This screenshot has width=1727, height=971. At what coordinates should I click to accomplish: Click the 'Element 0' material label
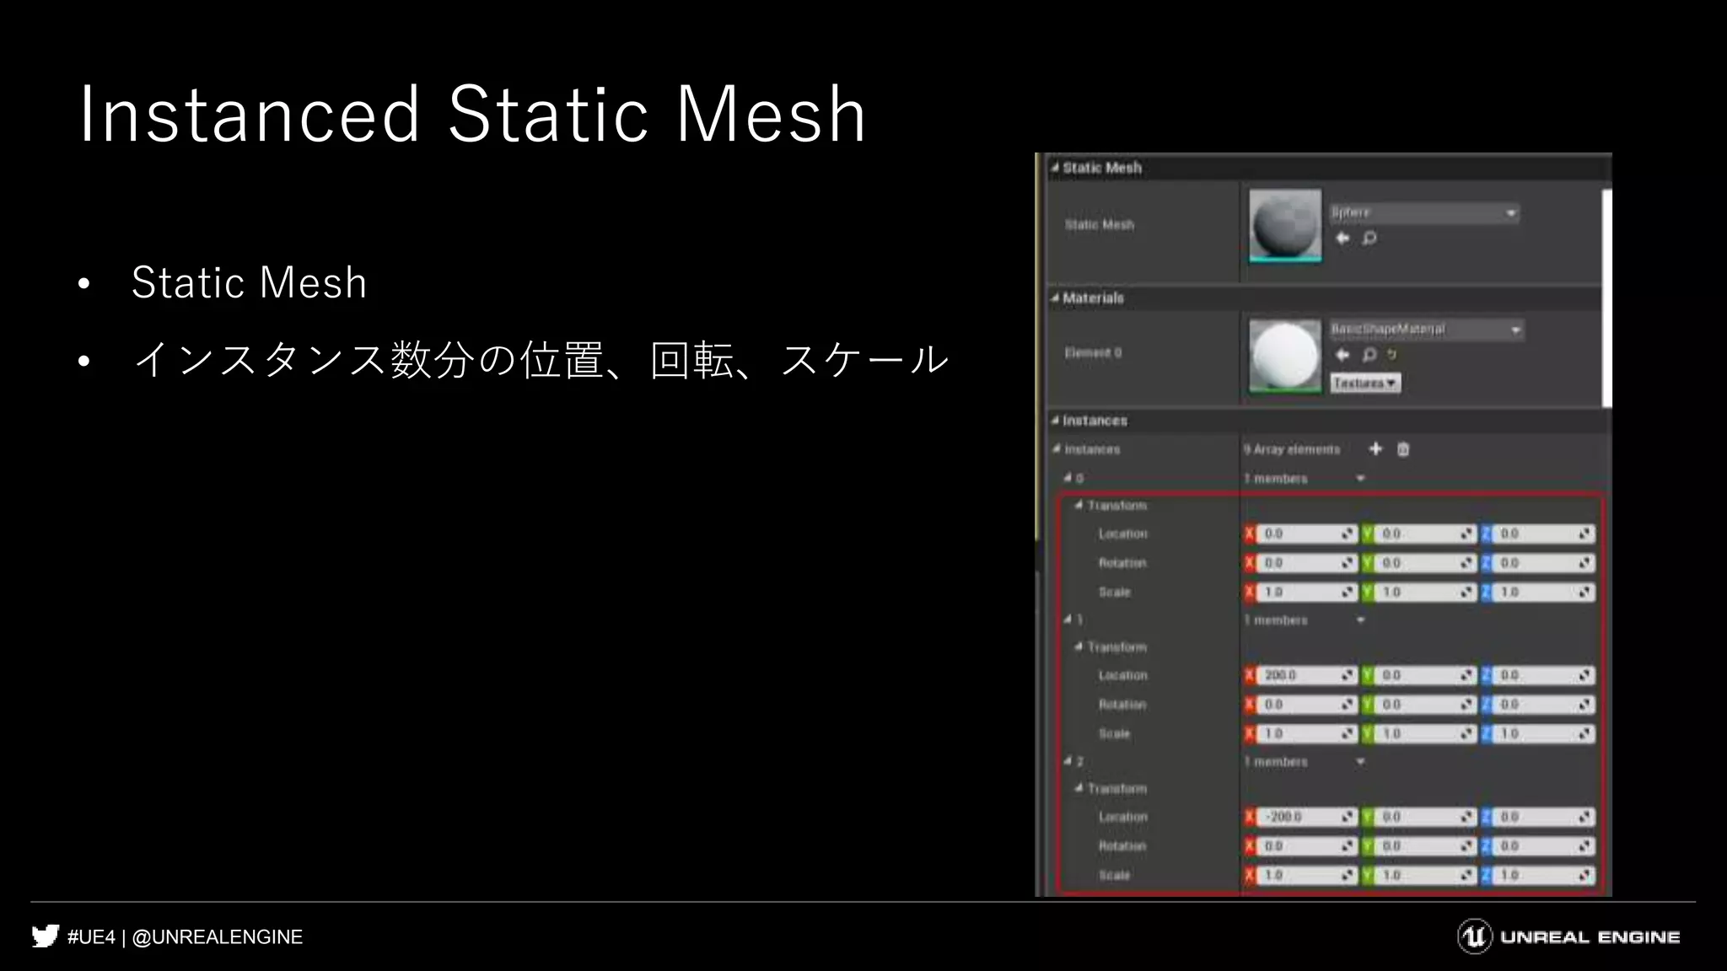(1093, 353)
